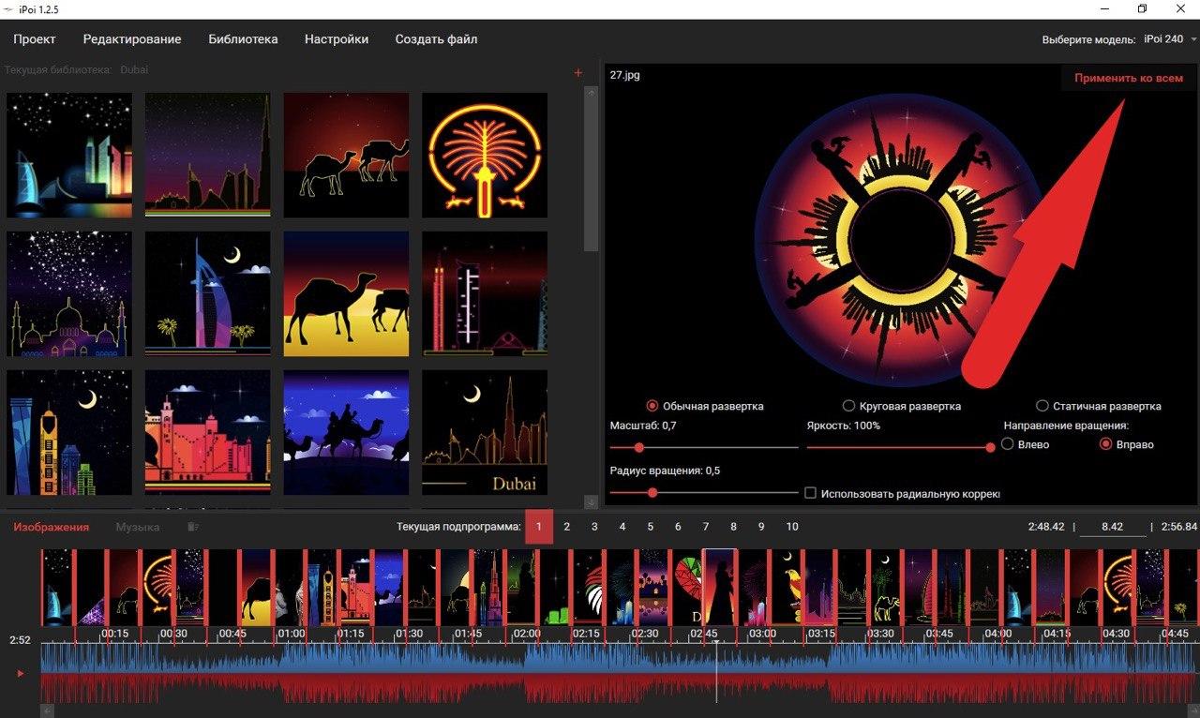Open the Редактирование menu

132,39
